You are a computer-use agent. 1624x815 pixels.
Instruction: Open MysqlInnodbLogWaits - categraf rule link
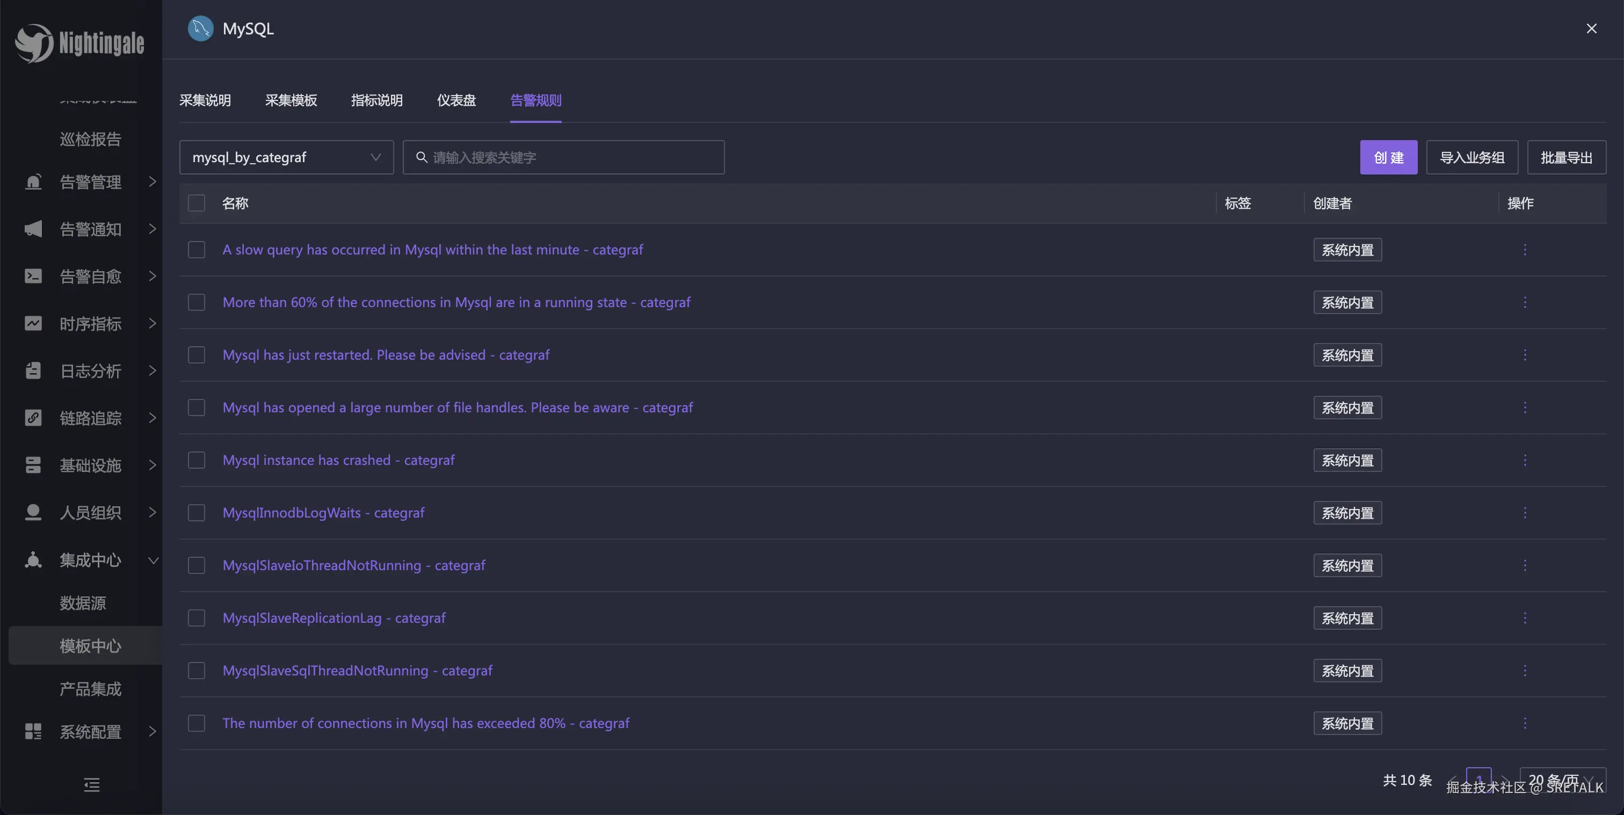pos(323,512)
